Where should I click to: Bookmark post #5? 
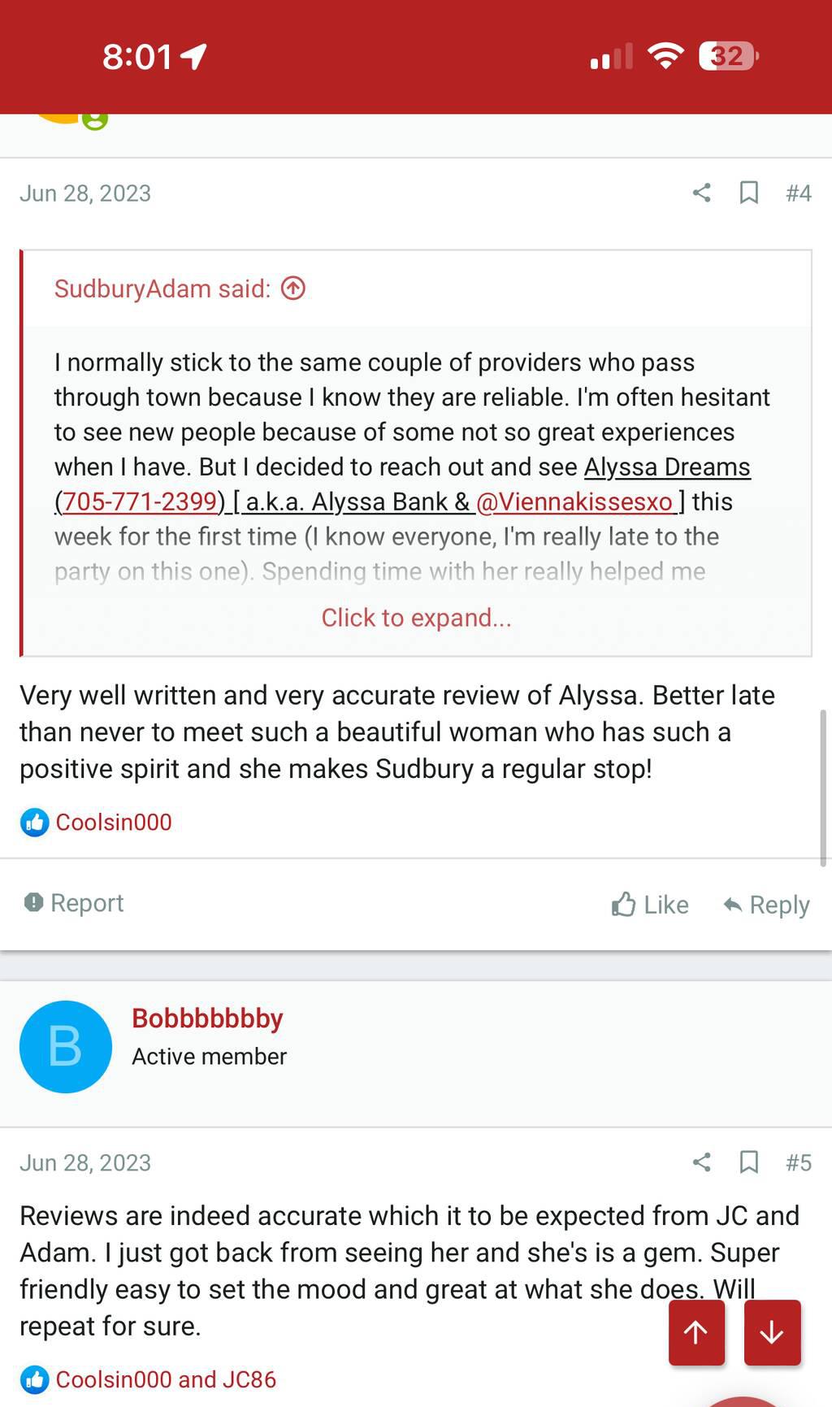tap(748, 1162)
